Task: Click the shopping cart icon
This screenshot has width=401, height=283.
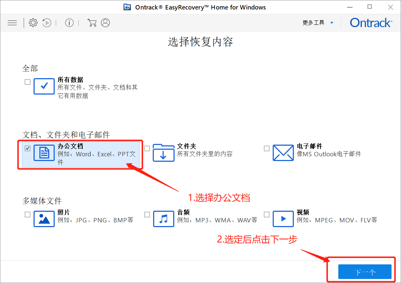Action: coord(92,23)
